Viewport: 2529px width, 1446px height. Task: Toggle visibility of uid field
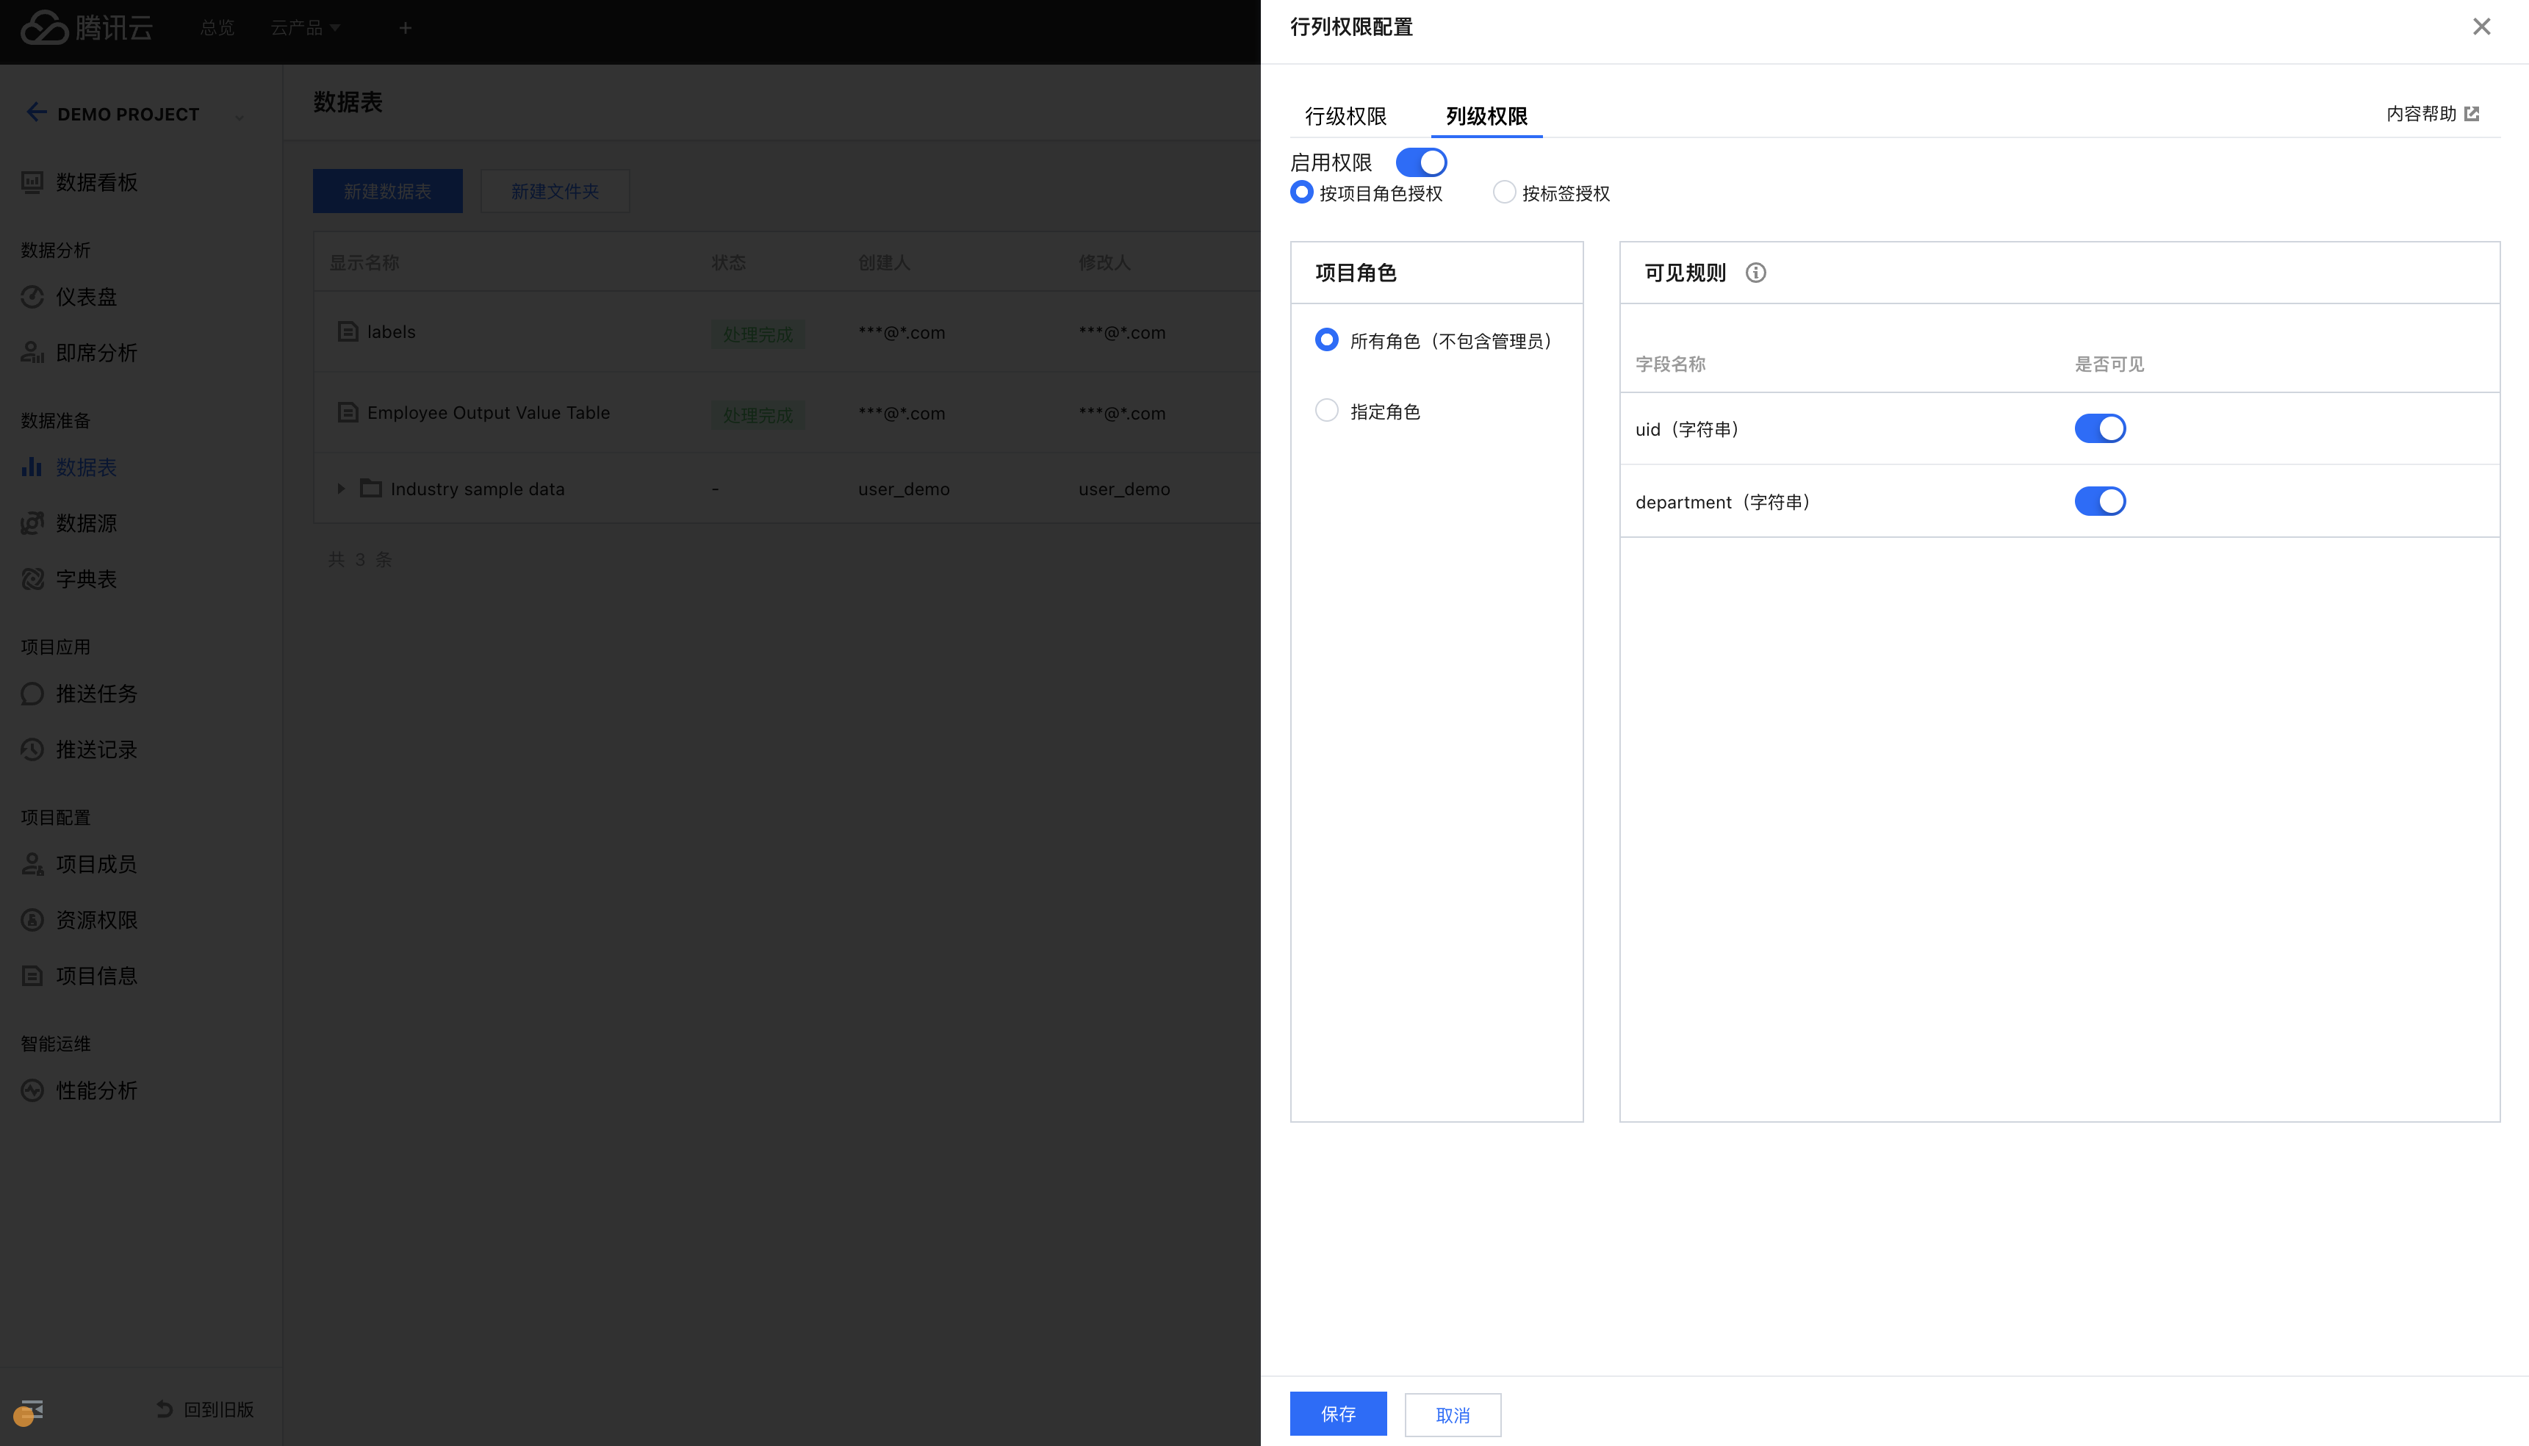[x=2099, y=429]
